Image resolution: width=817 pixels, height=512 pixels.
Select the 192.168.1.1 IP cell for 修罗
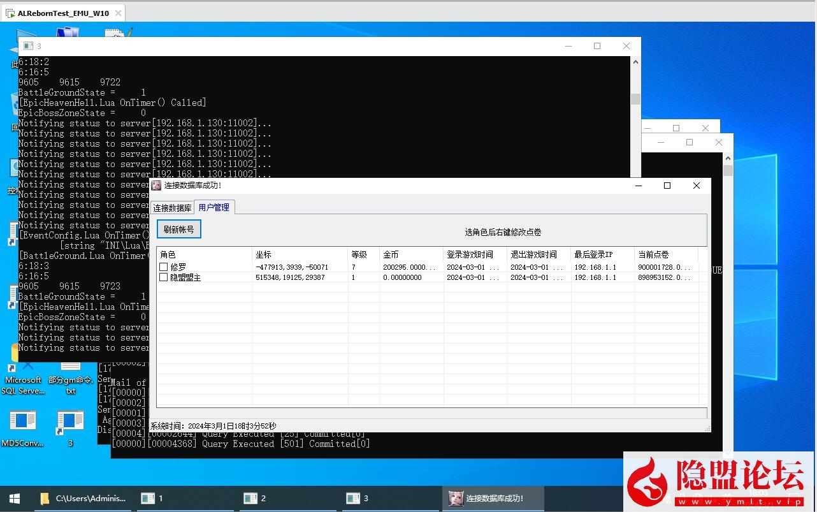[595, 267]
